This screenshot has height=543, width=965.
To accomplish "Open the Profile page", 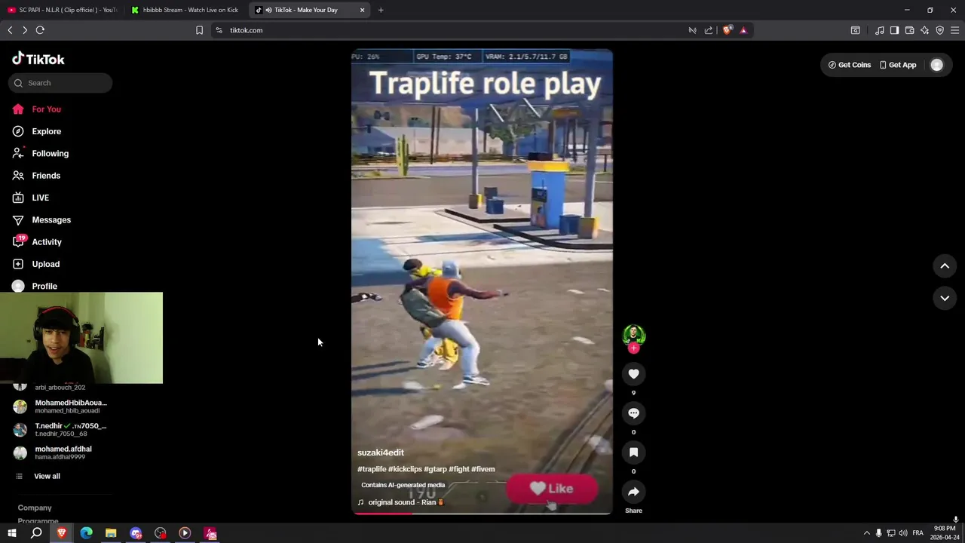I will [35, 286].
